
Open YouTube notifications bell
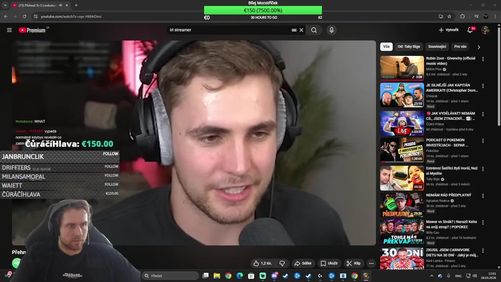click(x=470, y=30)
